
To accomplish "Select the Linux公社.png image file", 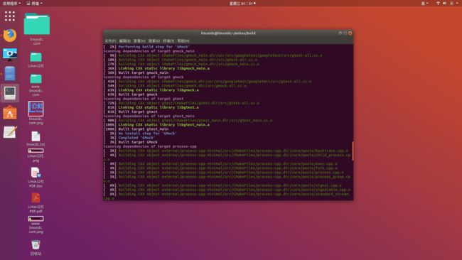I will pos(36,151).
